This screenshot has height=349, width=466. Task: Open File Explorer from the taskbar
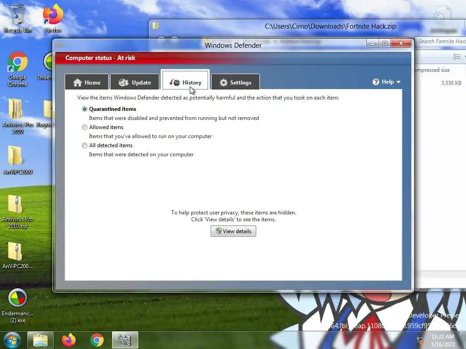(41, 340)
